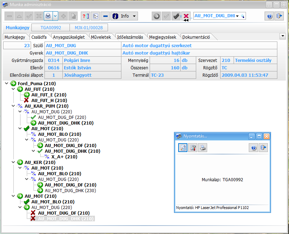
Task: Click the highlighted AU_MOT_DUG_DHK (210) row at tree bottom
Action: 66,219
